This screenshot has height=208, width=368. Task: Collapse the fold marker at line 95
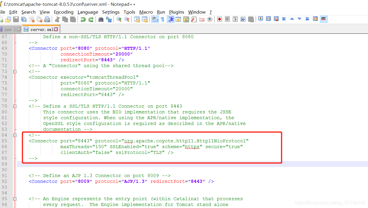click(x=15, y=199)
